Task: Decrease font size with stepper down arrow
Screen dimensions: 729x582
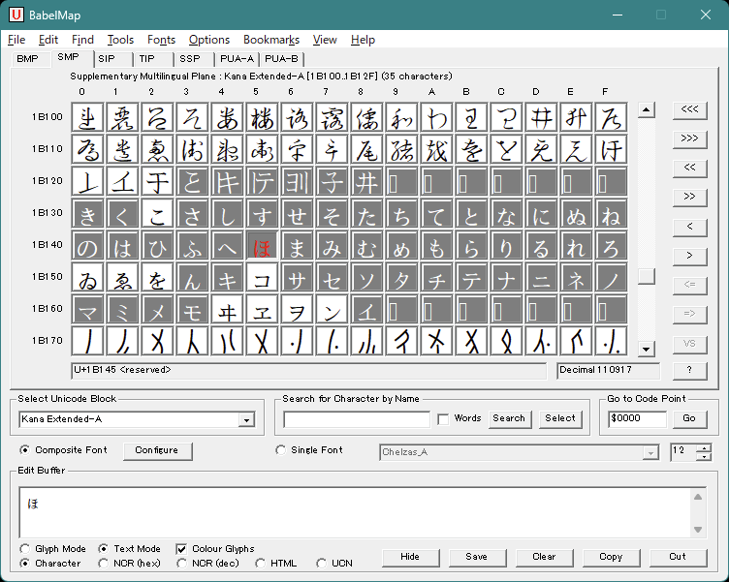Action: pyautogui.click(x=705, y=456)
